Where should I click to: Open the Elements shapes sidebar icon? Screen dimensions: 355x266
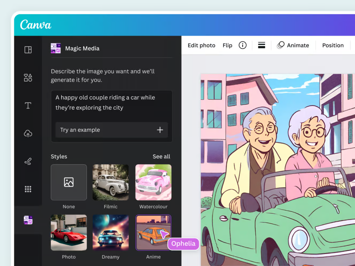click(28, 78)
